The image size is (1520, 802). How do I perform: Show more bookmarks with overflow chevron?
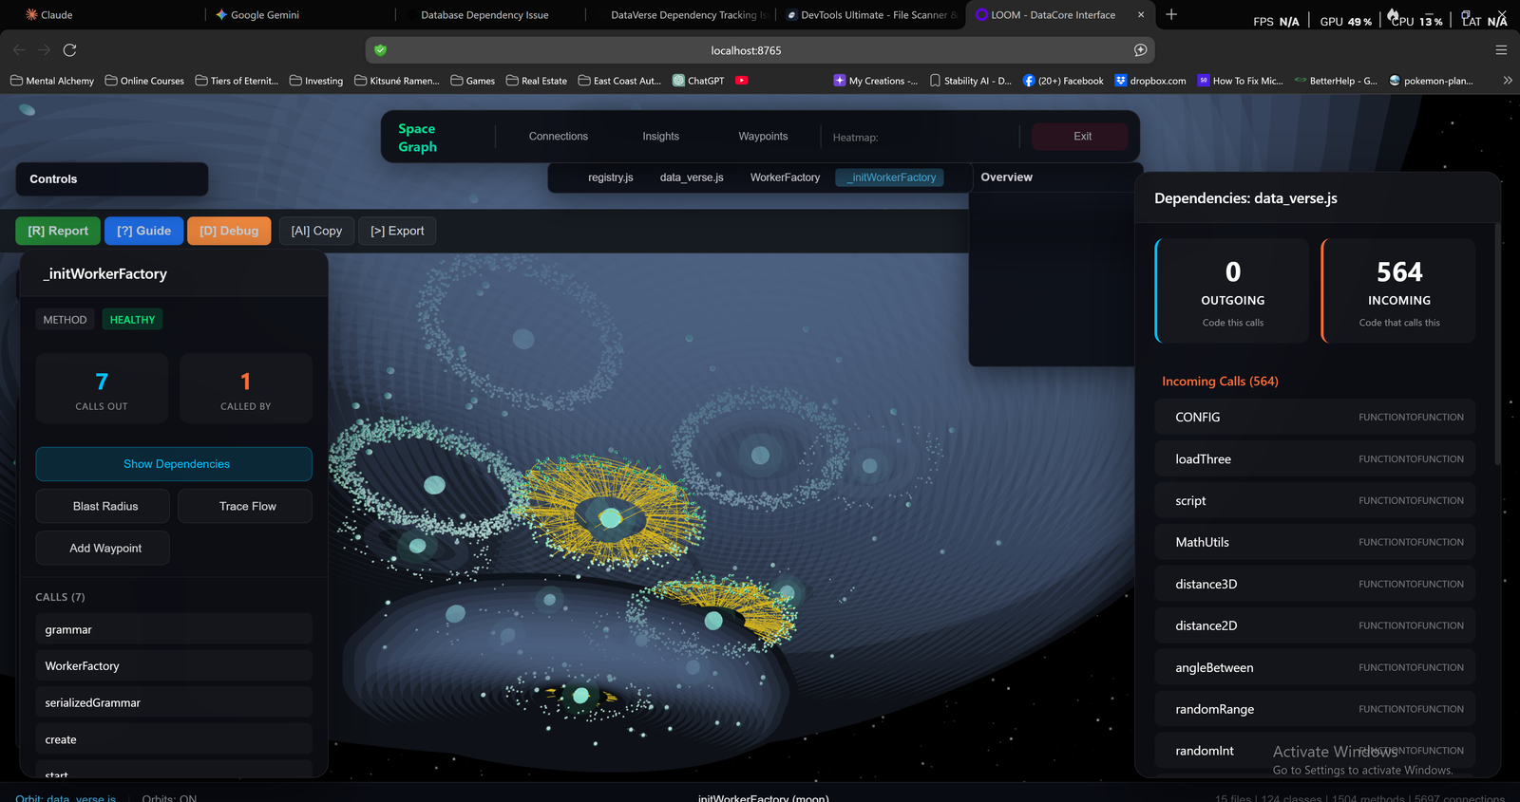(1508, 81)
